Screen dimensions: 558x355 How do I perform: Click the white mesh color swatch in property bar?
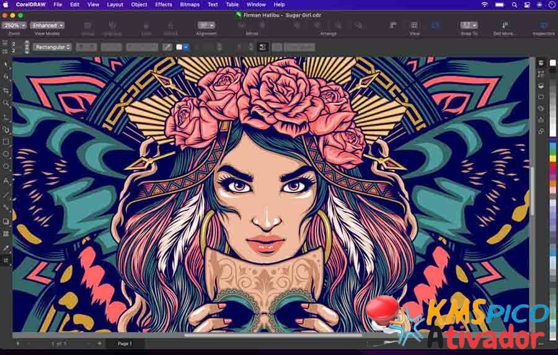point(179,47)
